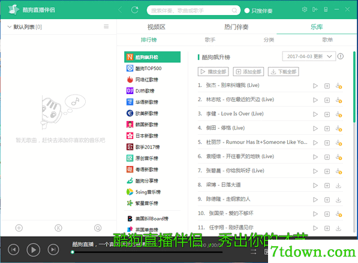The height and width of the screenshot is (263, 358).
Task: Click the play icon for song 1
Action: point(315,86)
